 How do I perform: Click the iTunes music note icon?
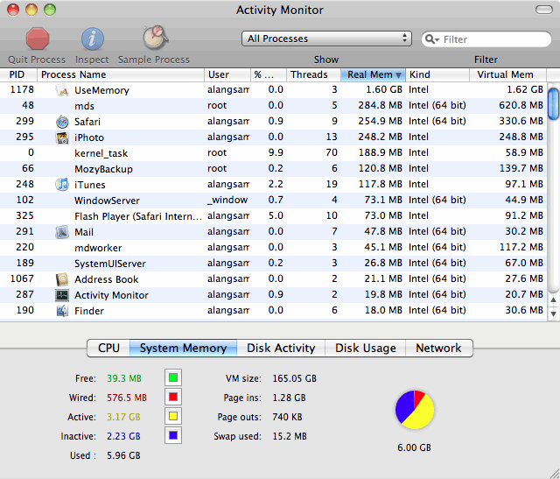tap(62, 185)
